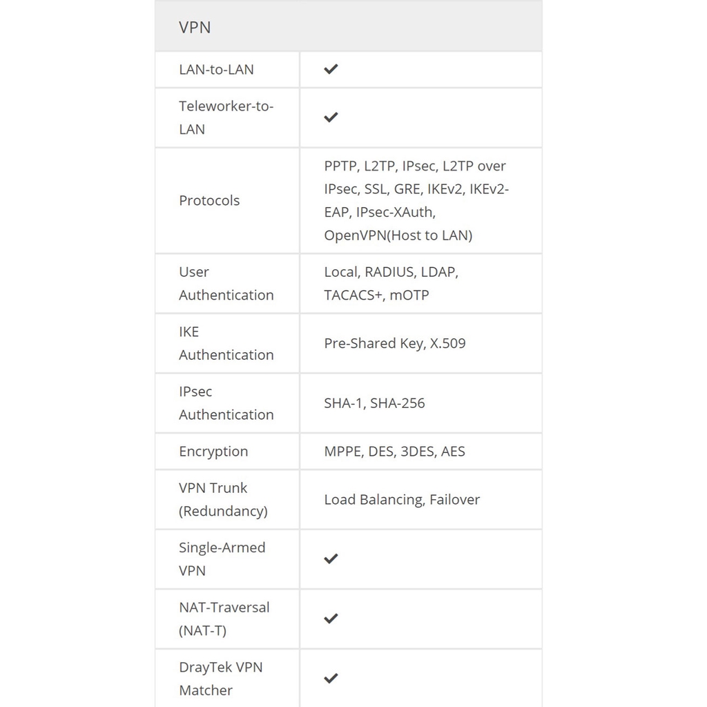The width and height of the screenshot is (707, 707).
Task: Click the VPN Trunk (Redundancy) label
Action: click(x=223, y=499)
